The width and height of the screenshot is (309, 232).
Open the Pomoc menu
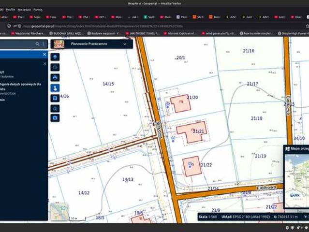pos(38,10)
